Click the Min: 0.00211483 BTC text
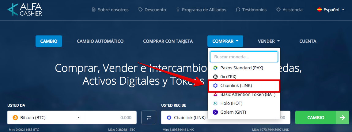The width and height of the screenshot is (352, 132). 24,130
